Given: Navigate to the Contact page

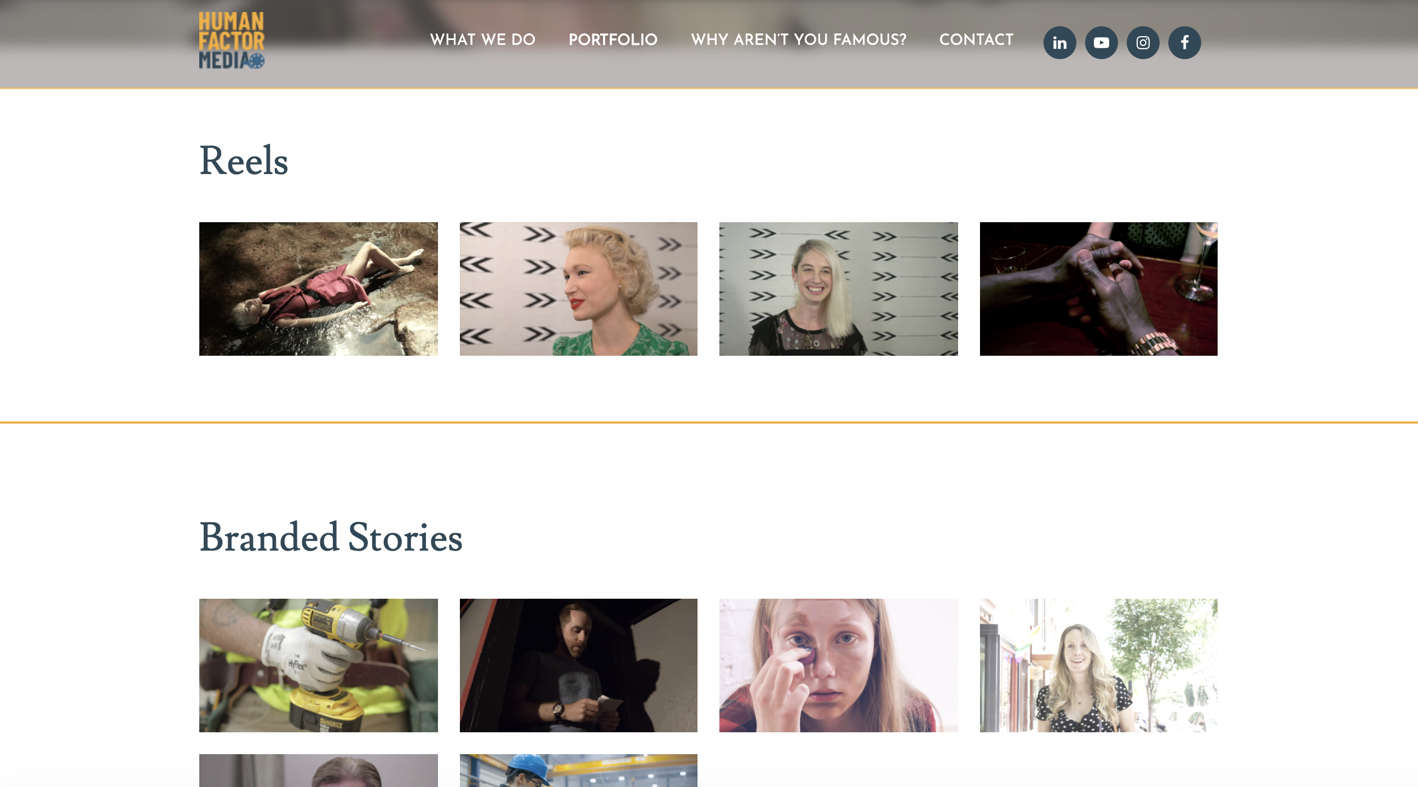Looking at the screenshot, I should click(x=976, y=39).
